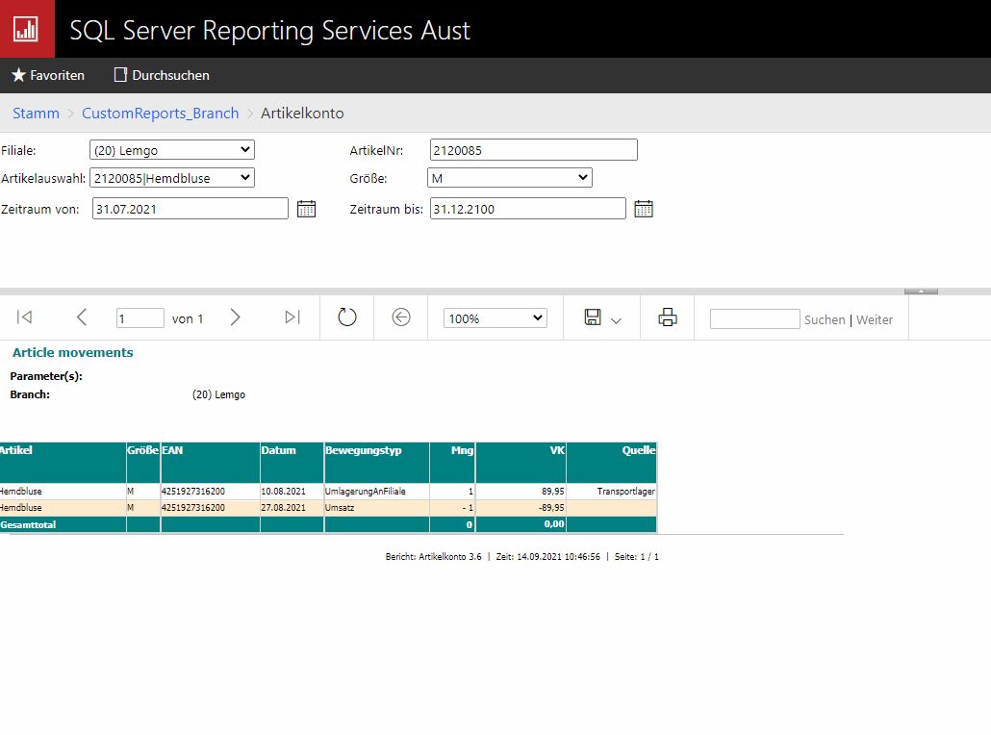Expand the Filiale dropdown showing (20) Lemgo
Viewport: 991px width, 735px height.
pos(171,150)
